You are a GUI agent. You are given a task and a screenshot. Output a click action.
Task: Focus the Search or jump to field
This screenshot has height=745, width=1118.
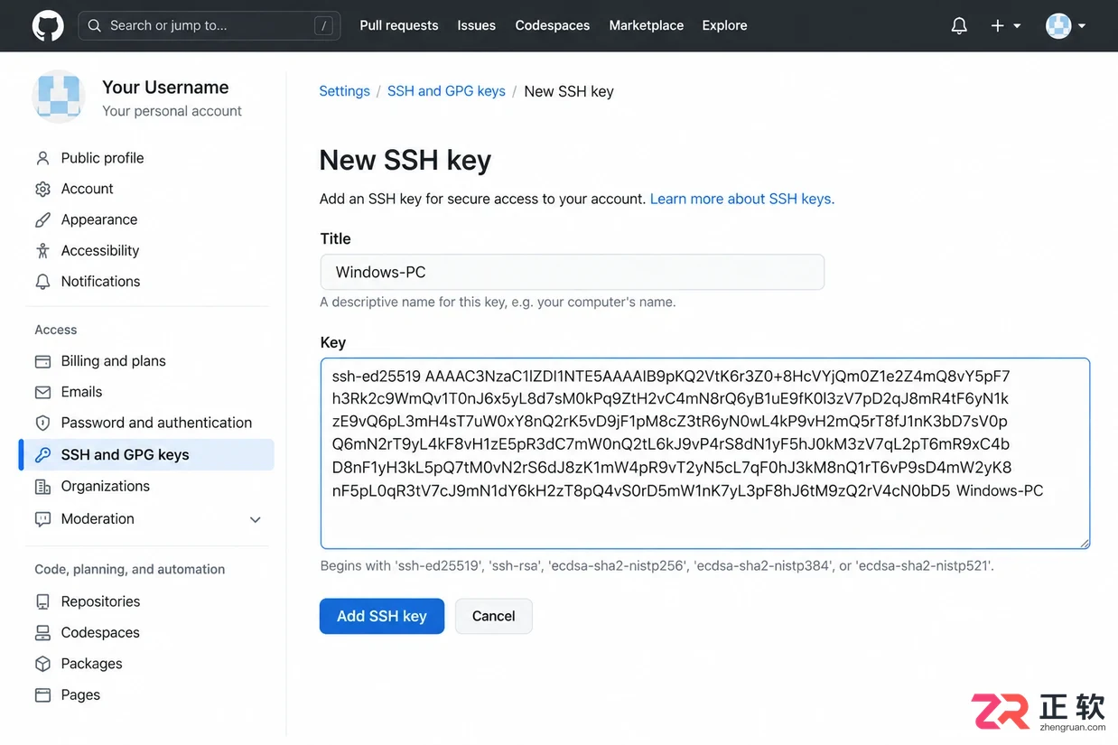tap(210, 25)
